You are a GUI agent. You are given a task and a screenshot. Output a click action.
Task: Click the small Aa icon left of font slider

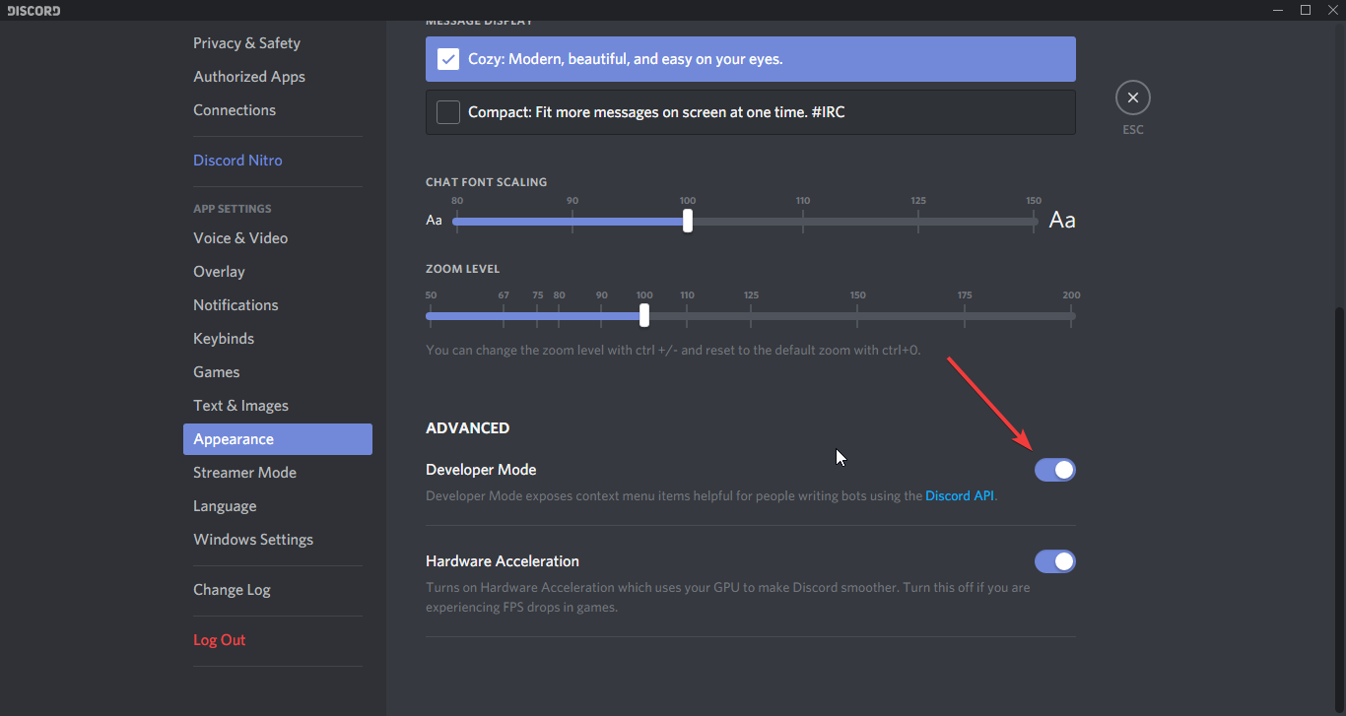(x=435, y=221)
